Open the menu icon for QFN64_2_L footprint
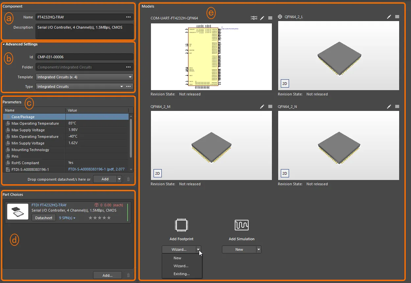Viewport: 411px width, 283px height. pos(397,17)
